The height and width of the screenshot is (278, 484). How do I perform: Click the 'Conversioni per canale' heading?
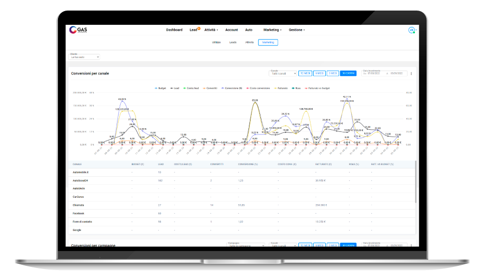90,73
